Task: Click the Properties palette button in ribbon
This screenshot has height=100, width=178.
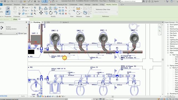Action: click(8, 12)
